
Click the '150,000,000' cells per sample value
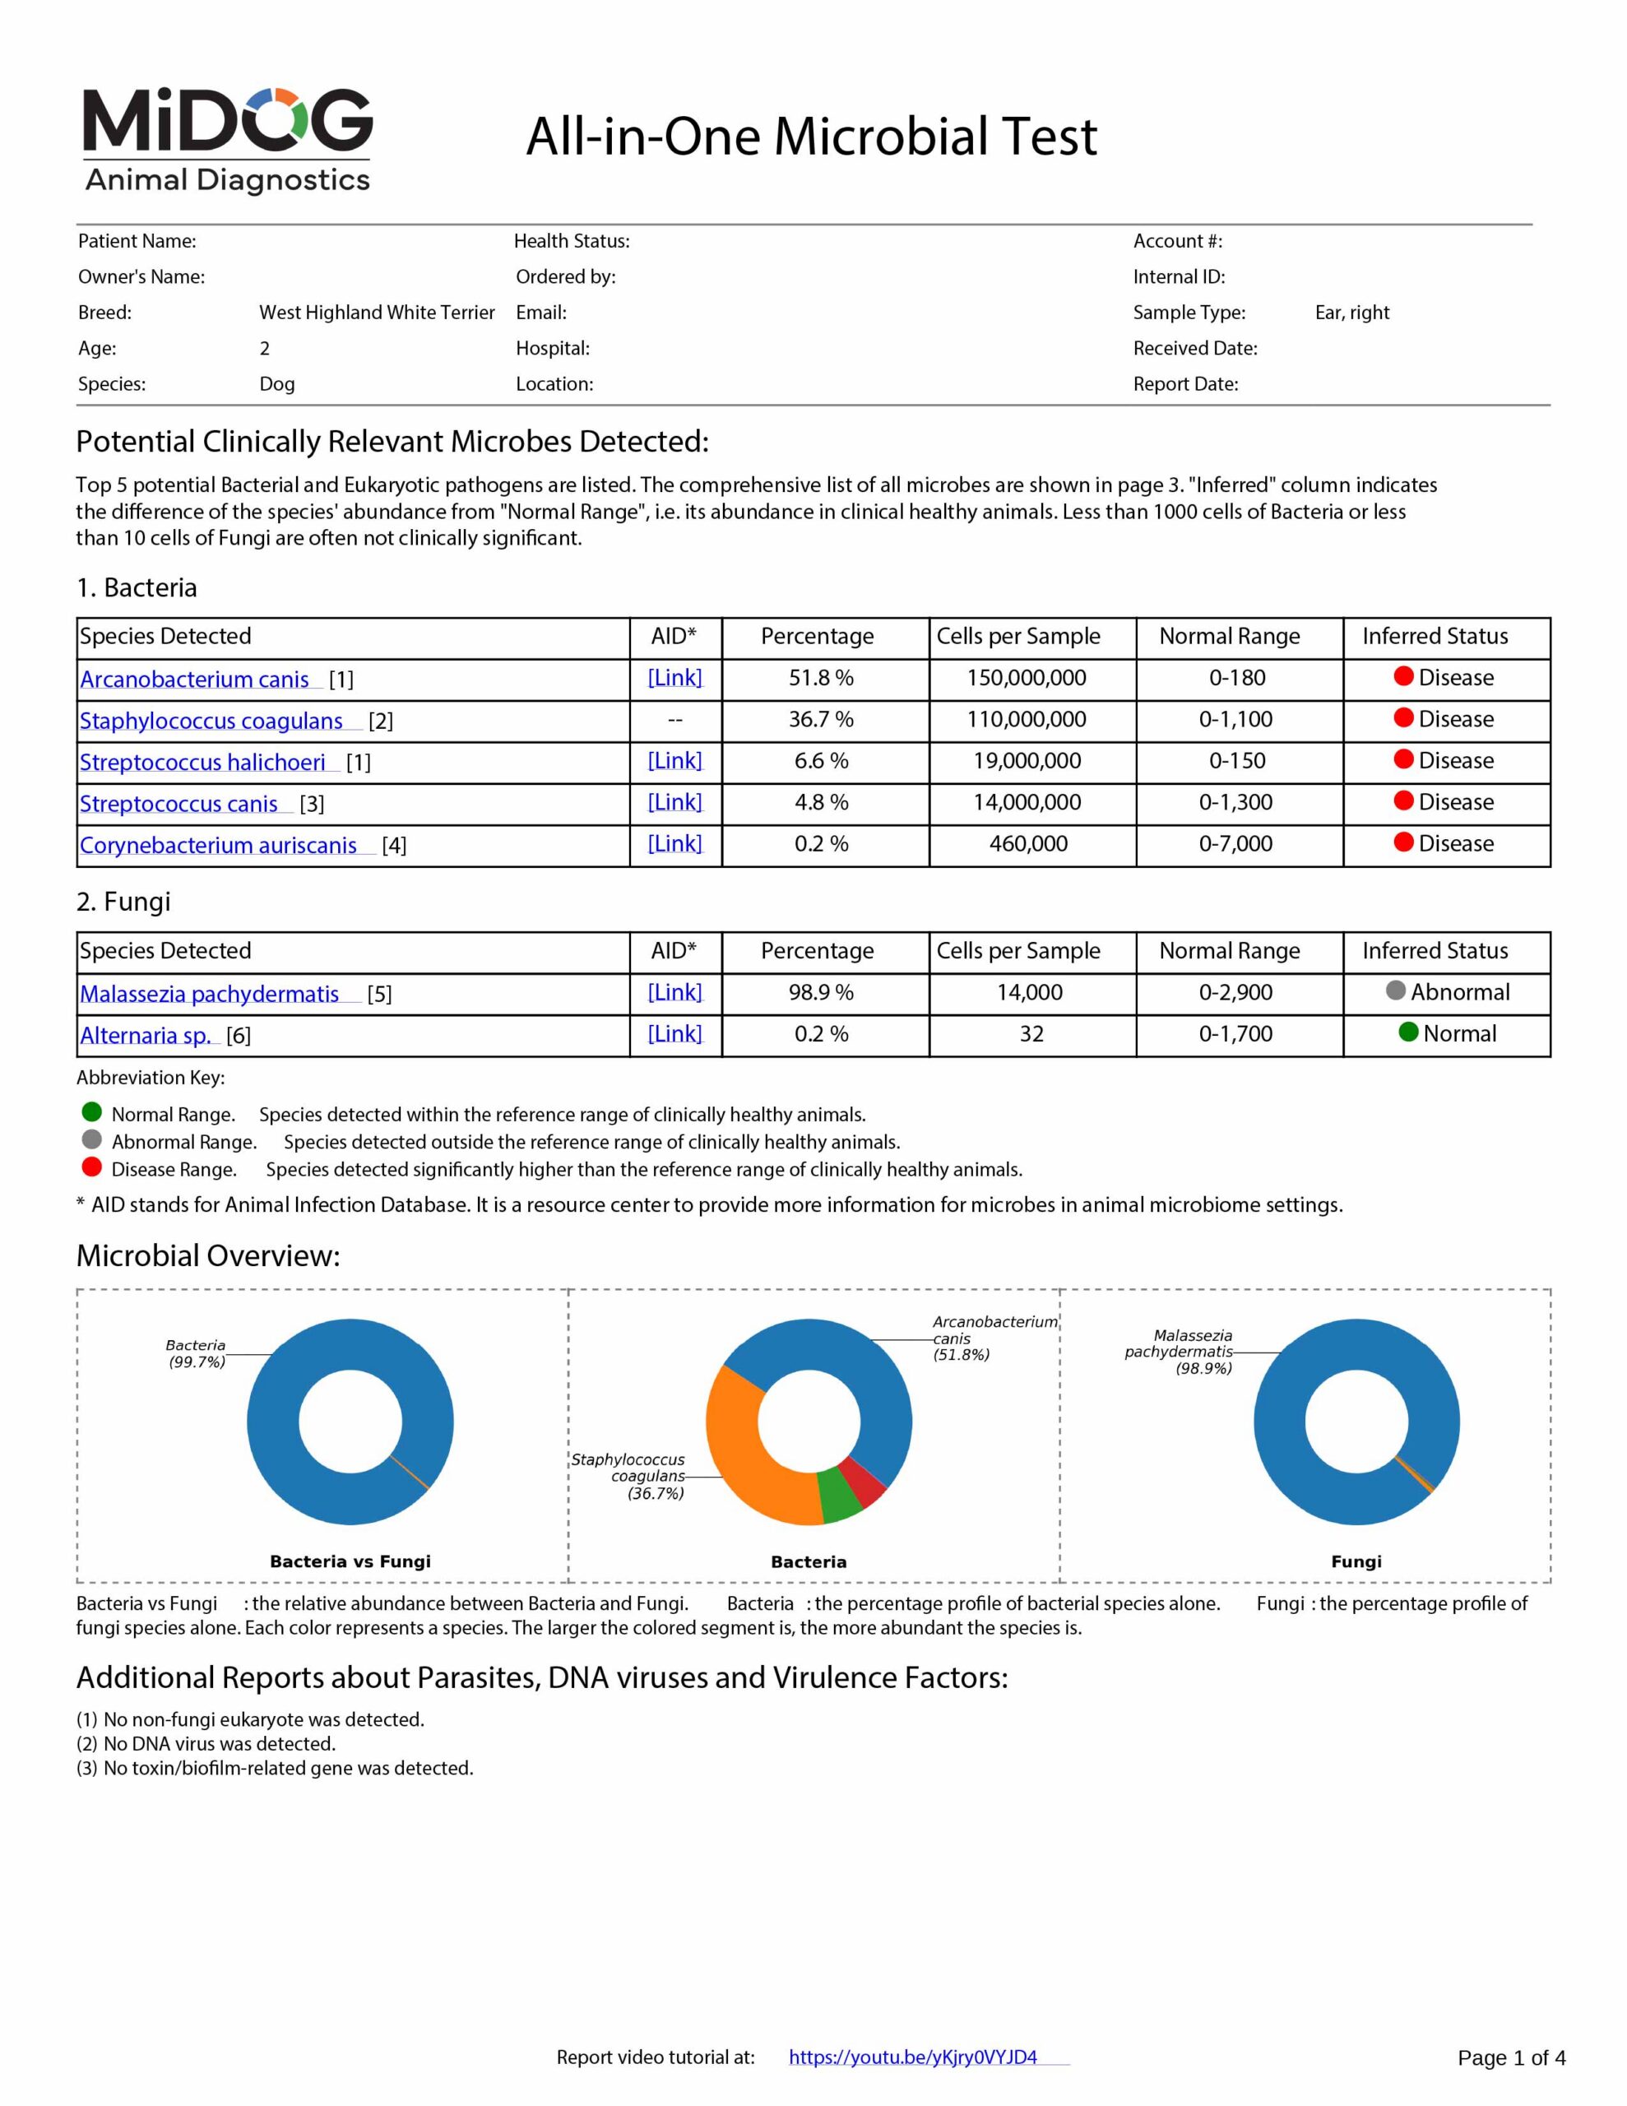[1027, 678]
